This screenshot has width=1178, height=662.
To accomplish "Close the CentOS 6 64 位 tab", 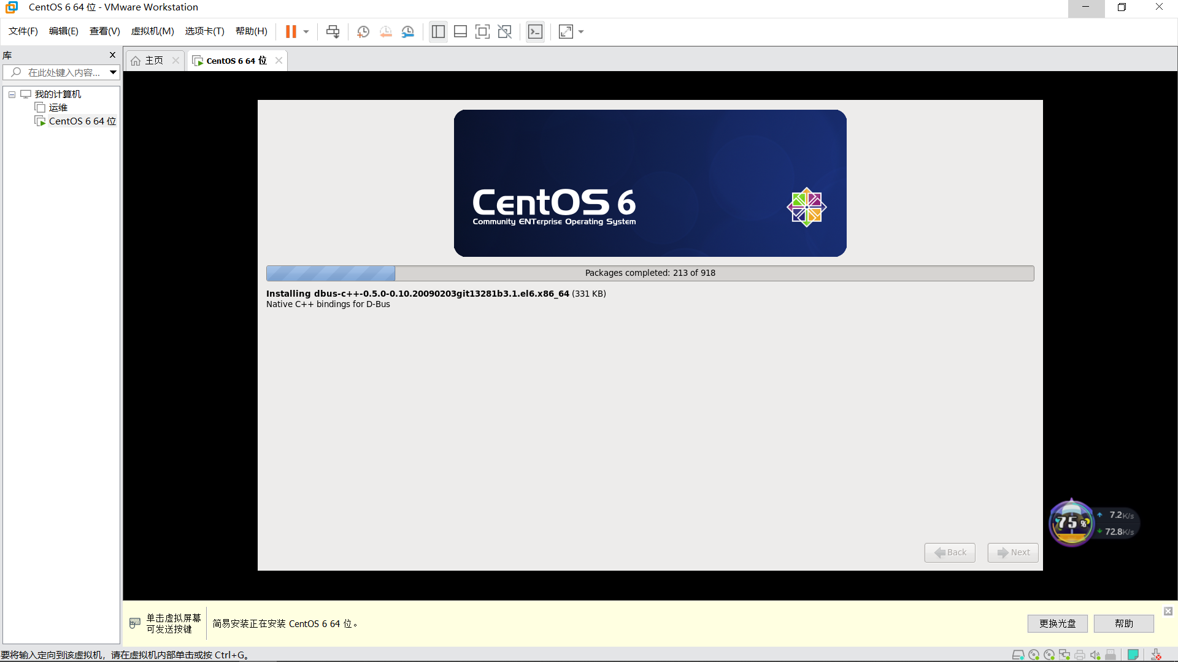I will pyautogui.click(x=279, y=61).
